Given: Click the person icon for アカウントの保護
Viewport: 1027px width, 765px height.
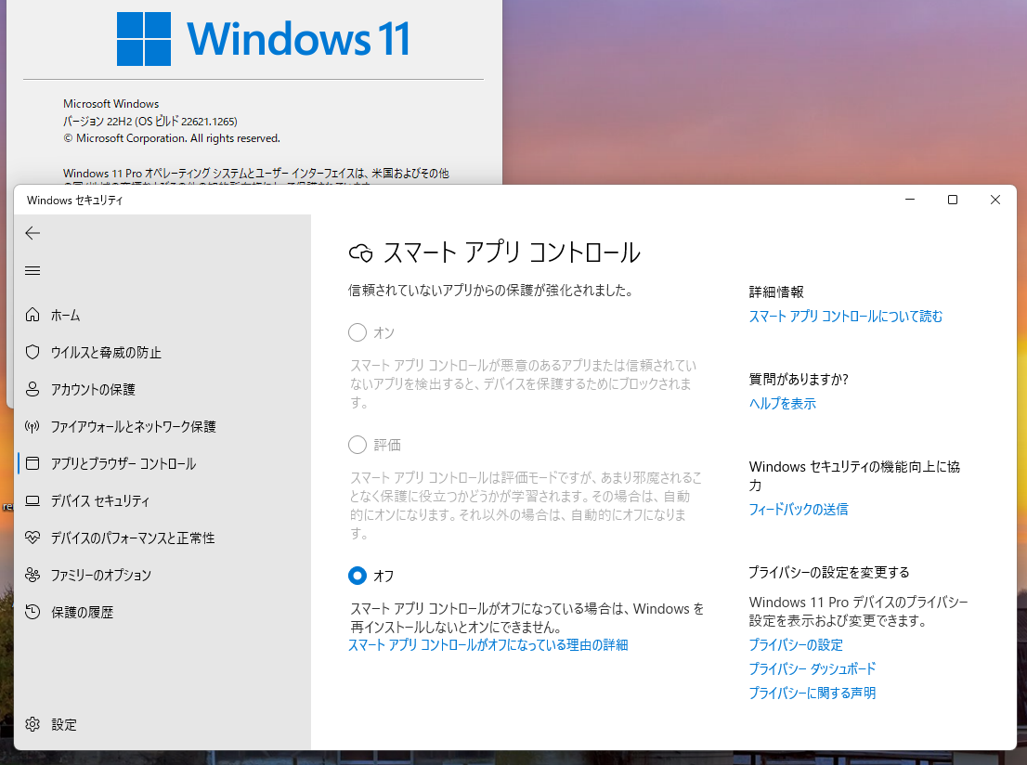Looking at the screenshot, I should (32, 389).
